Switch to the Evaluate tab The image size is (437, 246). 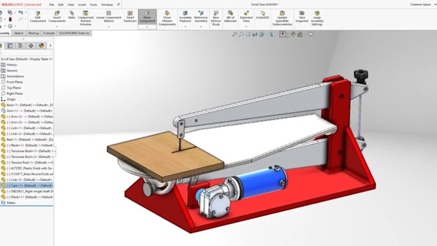[x=49, y=33]
